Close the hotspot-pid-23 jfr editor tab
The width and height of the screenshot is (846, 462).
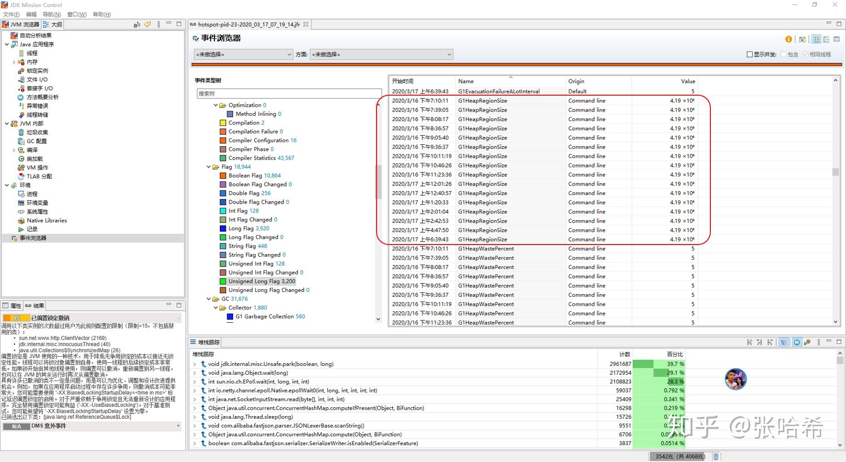tap(306, 24)
